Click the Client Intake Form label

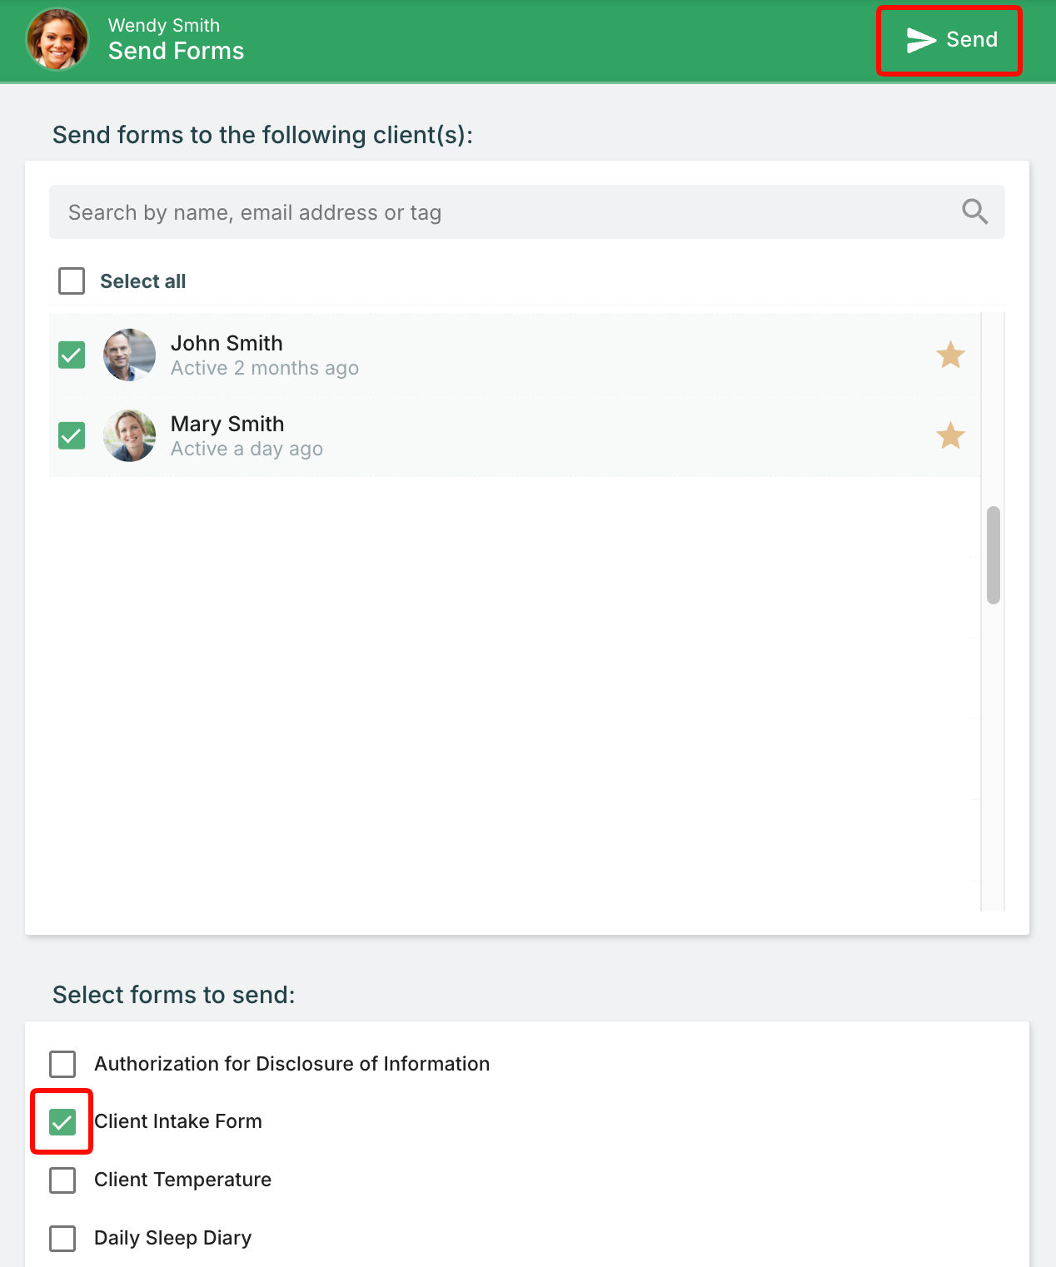pos(178,1121)
